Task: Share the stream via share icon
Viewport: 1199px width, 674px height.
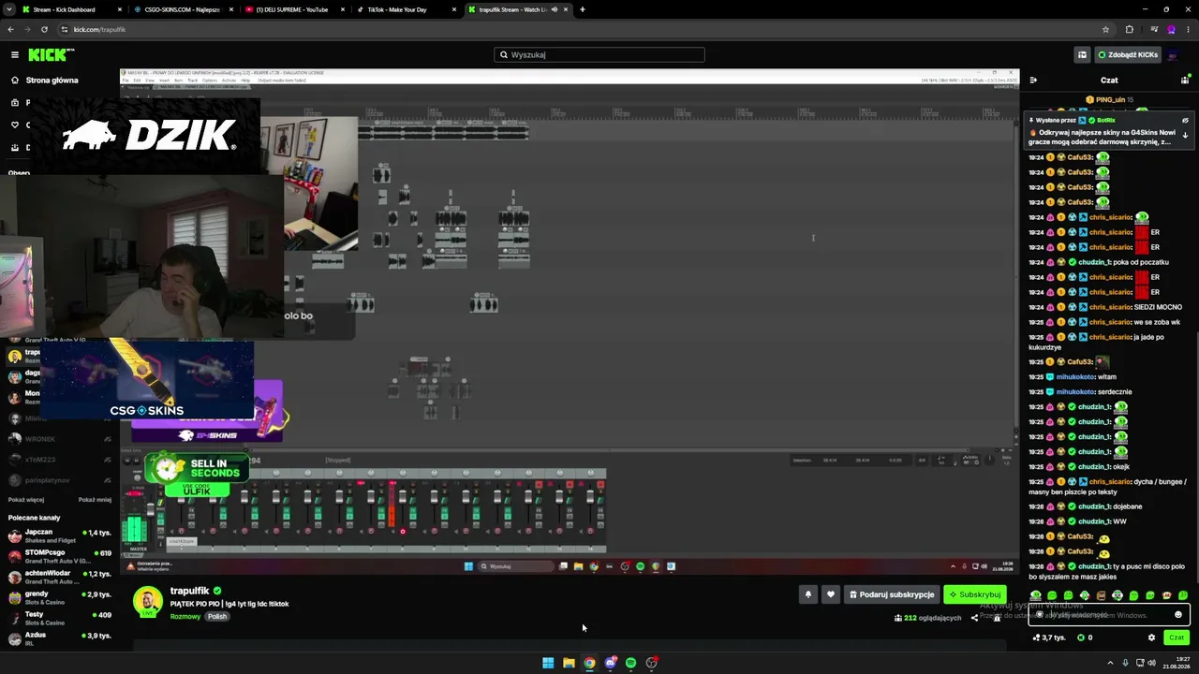Action: pos(974,618)
